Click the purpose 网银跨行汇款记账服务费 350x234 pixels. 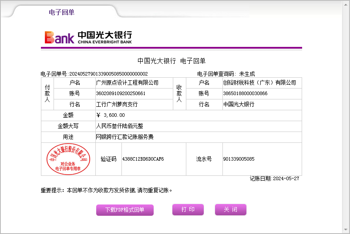125,137
